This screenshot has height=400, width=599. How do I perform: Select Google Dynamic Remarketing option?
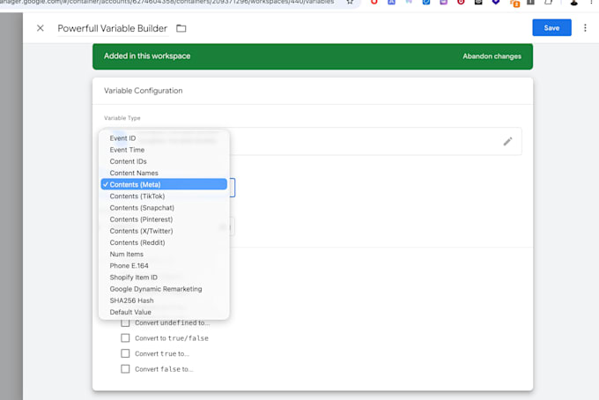pyautogui.click(x=164, y=289)
